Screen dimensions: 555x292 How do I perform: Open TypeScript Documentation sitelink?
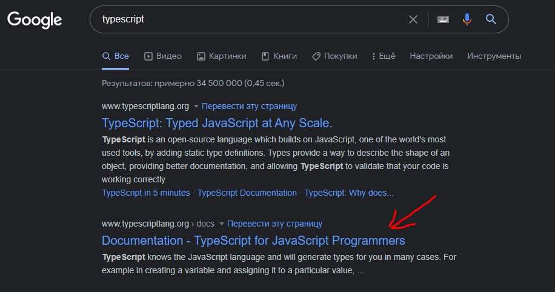pyautogui.click(x=247, y=193)
